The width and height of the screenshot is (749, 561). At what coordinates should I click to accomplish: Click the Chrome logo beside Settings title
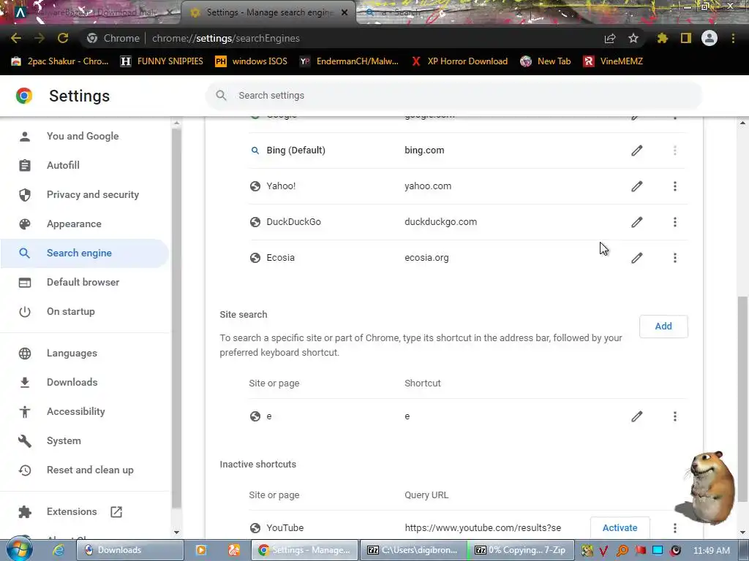(x=24, y=96)
